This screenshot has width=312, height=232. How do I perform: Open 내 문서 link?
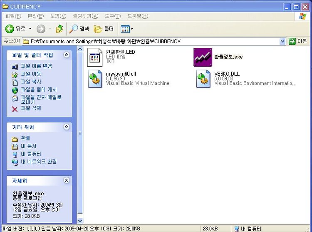(29, 146)
